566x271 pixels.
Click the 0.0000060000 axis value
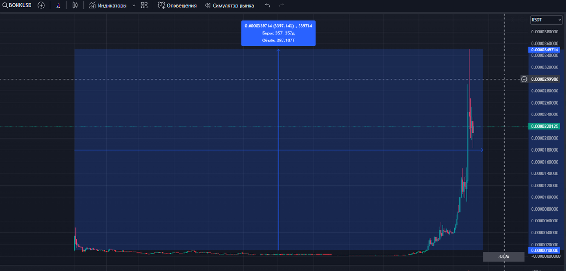tap(544, 221)
